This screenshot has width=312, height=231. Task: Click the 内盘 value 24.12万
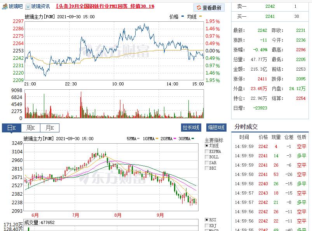[297, 89]
